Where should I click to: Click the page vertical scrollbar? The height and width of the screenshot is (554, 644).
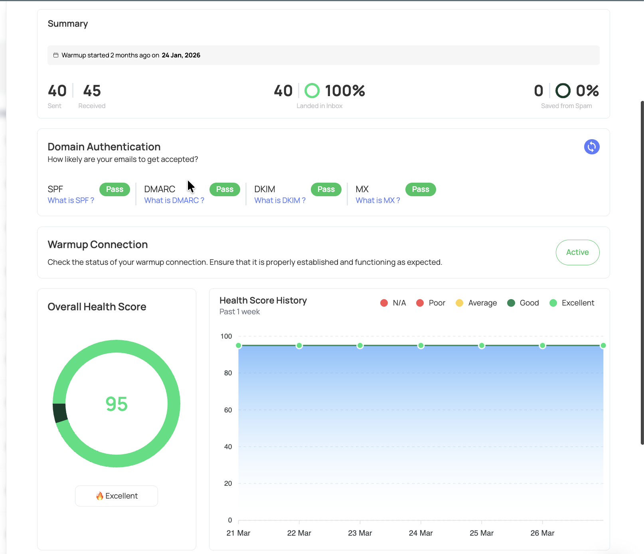(642, 272)
